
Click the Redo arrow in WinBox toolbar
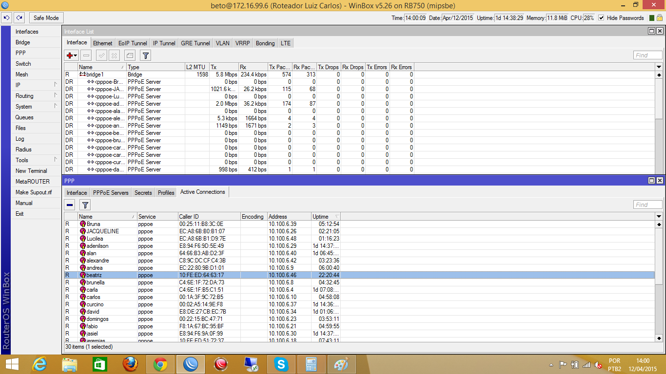(19, 18)
